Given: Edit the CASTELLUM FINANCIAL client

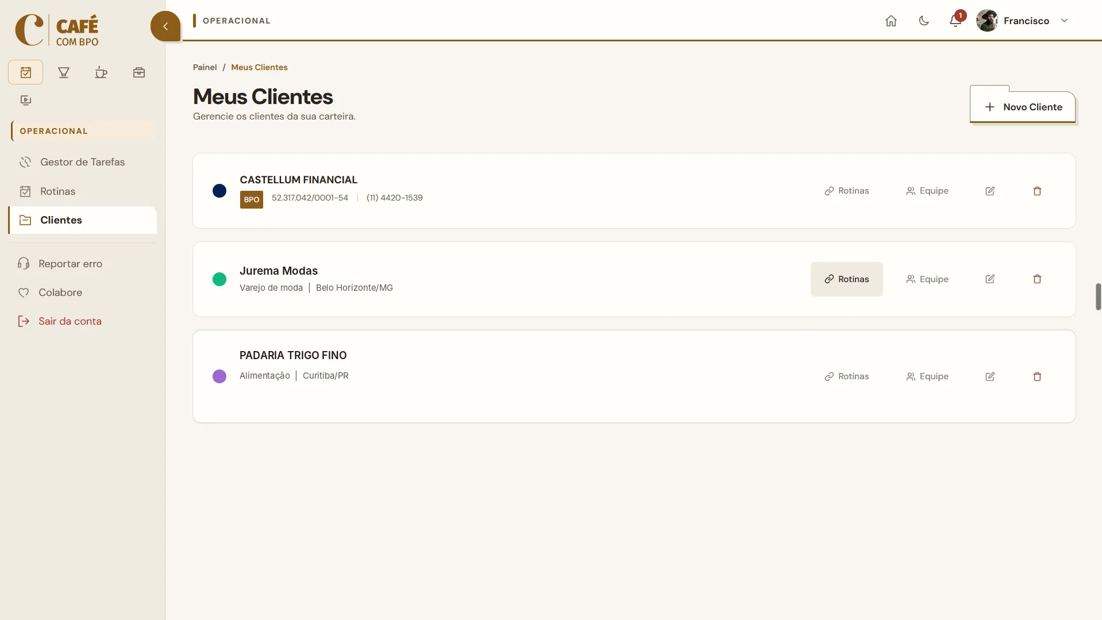Looking at the screenshot, I should [990, 191].
